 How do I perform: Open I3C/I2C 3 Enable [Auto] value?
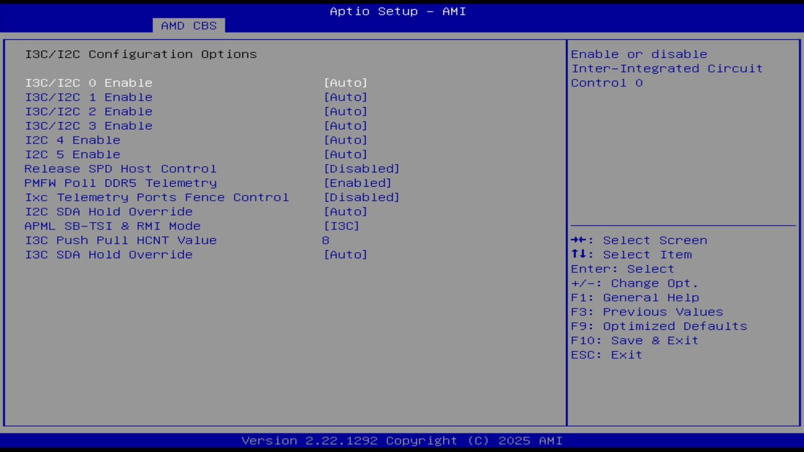pos(345,126)
